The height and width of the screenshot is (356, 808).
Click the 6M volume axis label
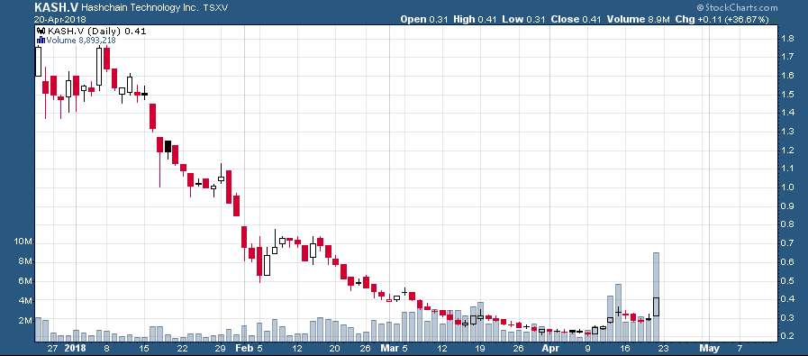click(26, 281)
